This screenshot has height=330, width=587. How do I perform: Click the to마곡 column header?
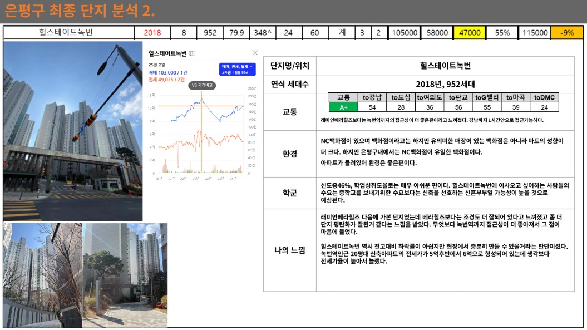tap(515, 97)
